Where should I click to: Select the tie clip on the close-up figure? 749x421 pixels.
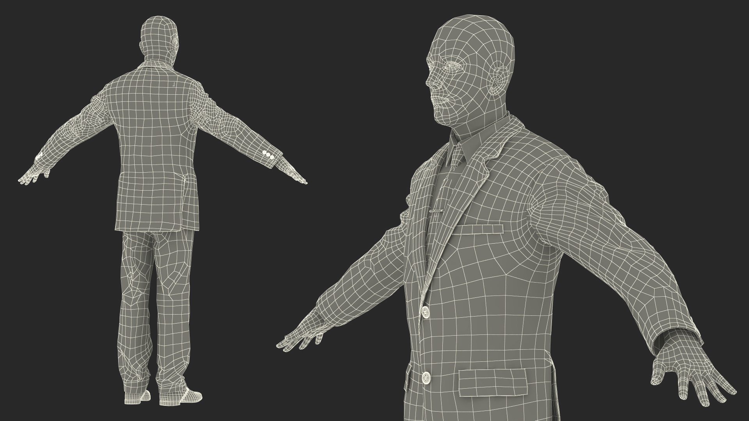(x=435, y=212)
